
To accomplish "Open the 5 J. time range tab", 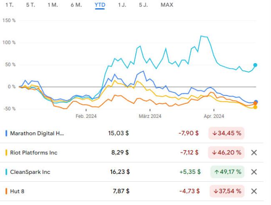I will point(143,5).
